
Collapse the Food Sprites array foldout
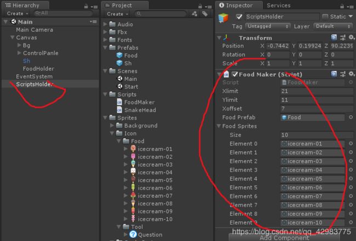click(220, 126)
